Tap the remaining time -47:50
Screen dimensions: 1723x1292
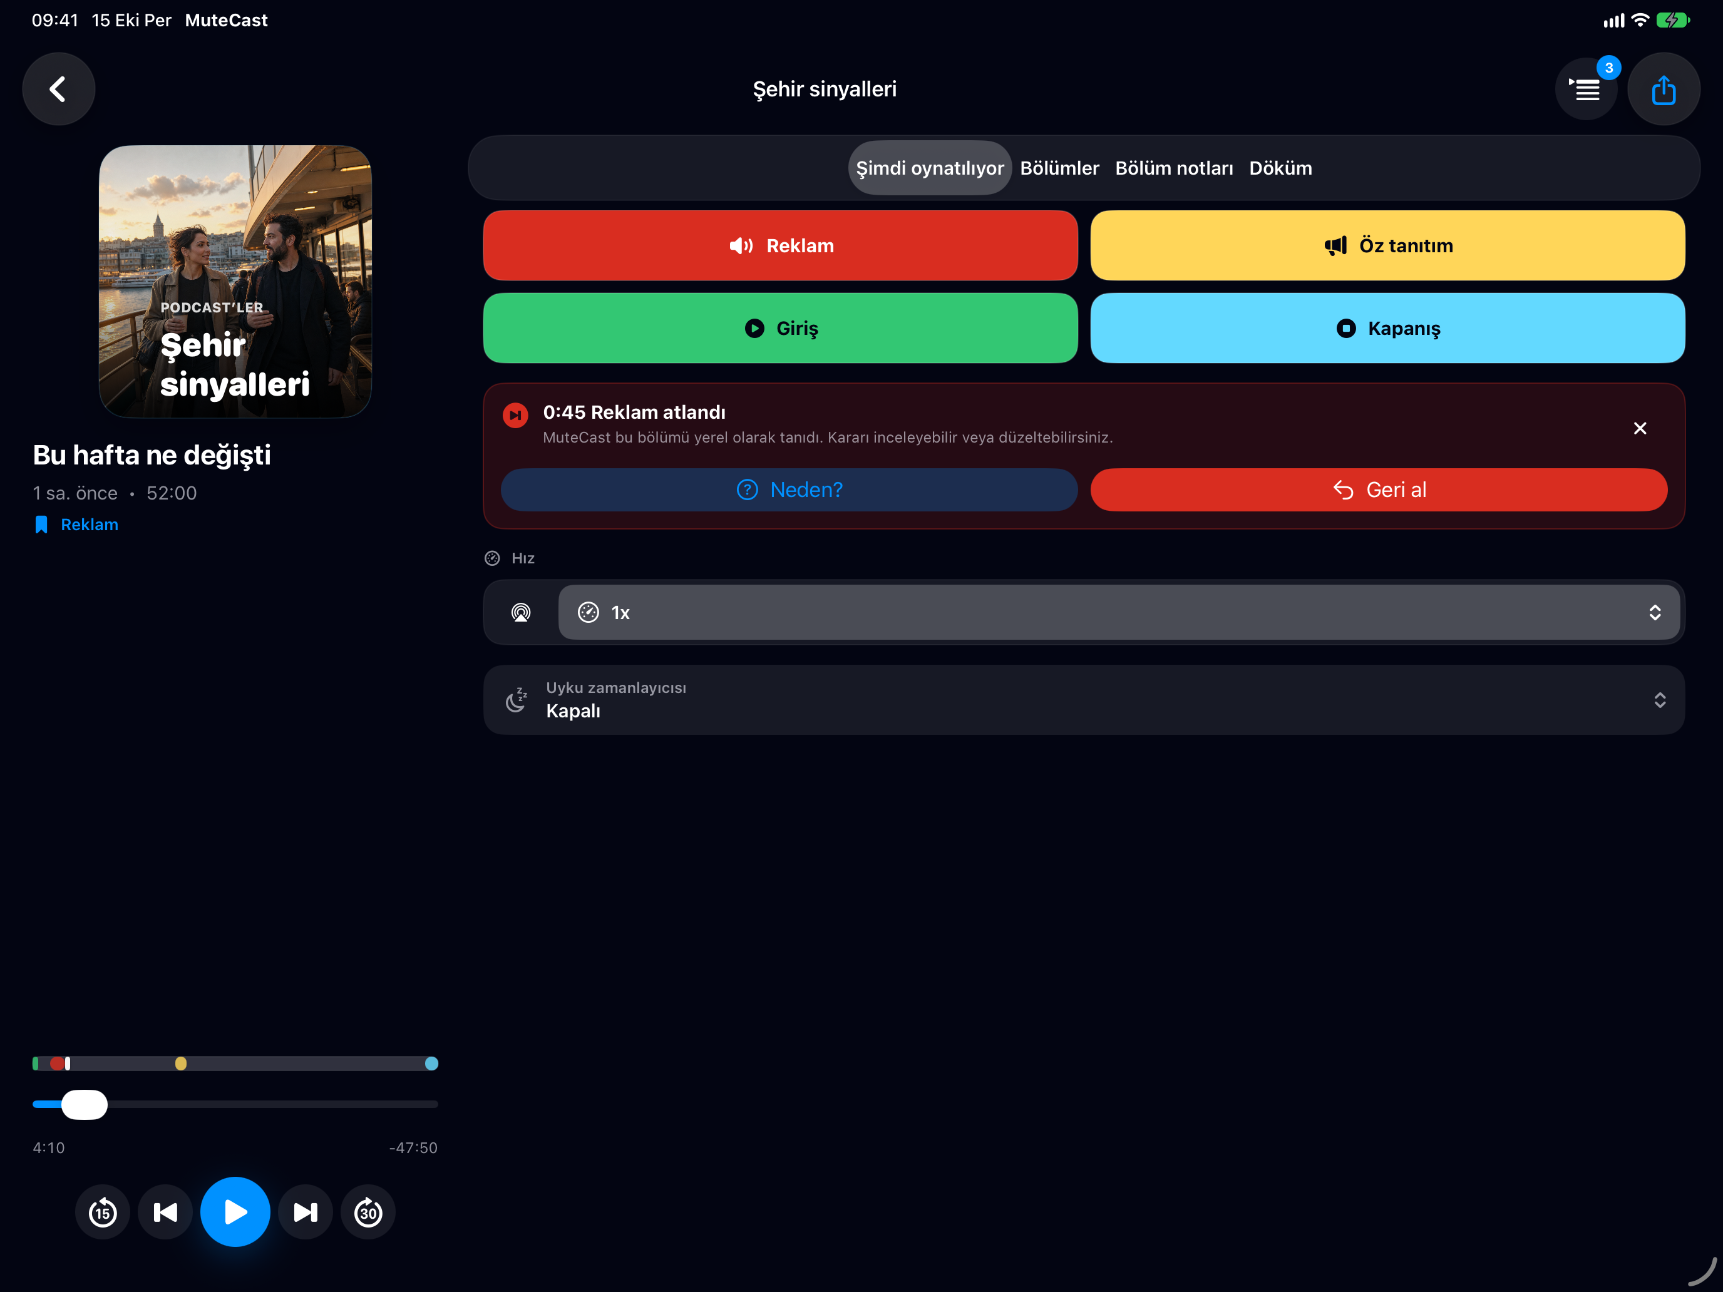pyautogui.click(x=413, y=1147)
